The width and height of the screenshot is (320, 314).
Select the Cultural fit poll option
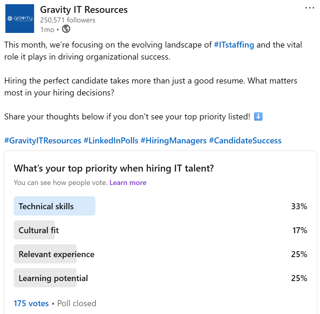[x=160, y=230]
